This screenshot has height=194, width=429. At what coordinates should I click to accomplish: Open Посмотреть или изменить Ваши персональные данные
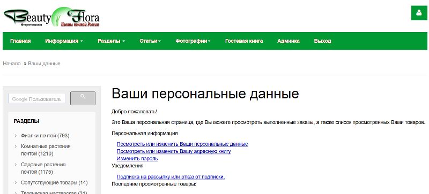[182, 144]
